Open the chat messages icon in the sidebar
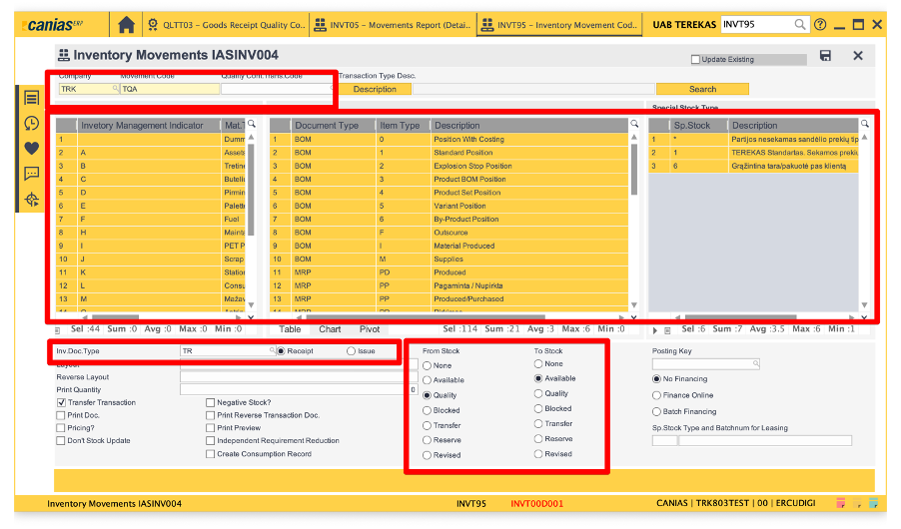901x529 pixels. [x=32, y=174]
